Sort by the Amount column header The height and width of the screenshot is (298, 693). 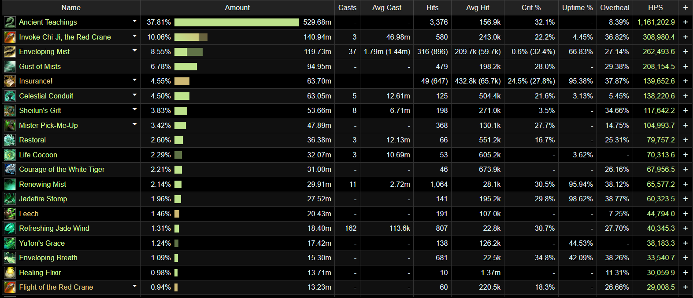pos(237,7)
